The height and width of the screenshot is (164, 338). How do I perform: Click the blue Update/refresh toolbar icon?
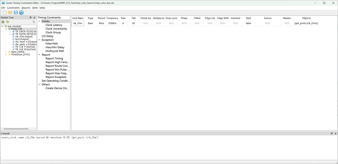point(21,12)
